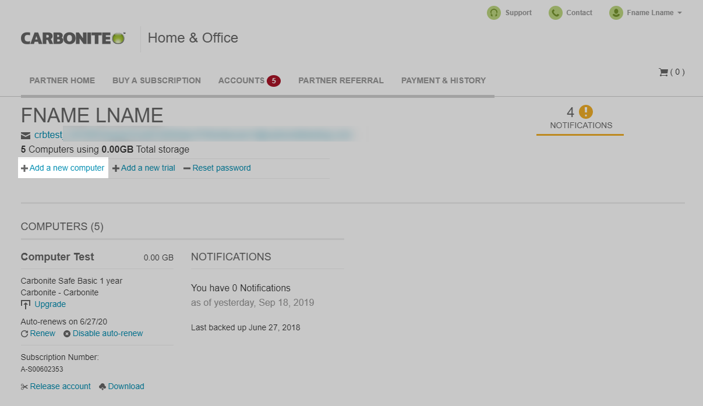Viewport: 703px width, 406px height.
Task: Click the Contact phone icon
Action: [554, 12]
